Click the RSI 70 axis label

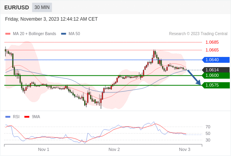coord(208,127)
